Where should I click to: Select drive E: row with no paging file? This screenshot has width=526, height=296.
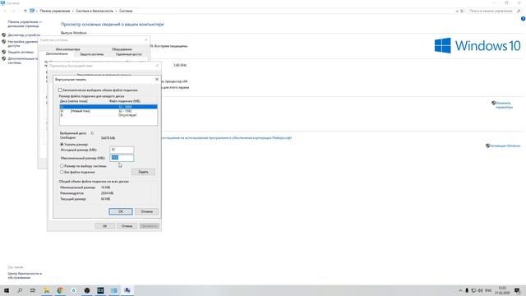(x=108, y=115)
